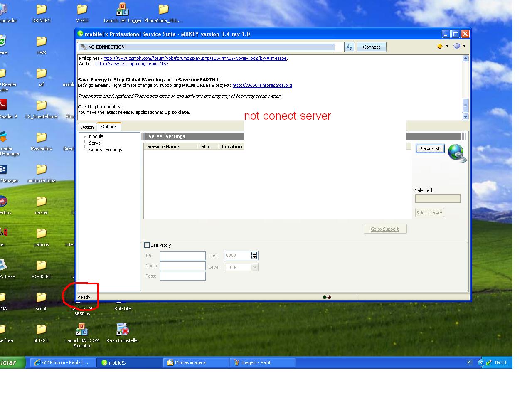
Task: Open DRIVERS folder on desktop
Action: [41, 13]
